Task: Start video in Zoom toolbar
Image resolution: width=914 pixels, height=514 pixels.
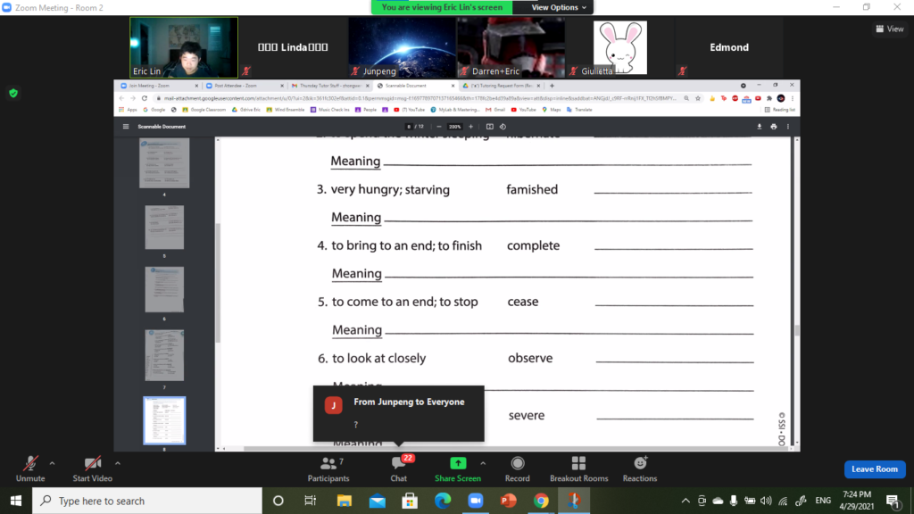Action: [92, 468]
